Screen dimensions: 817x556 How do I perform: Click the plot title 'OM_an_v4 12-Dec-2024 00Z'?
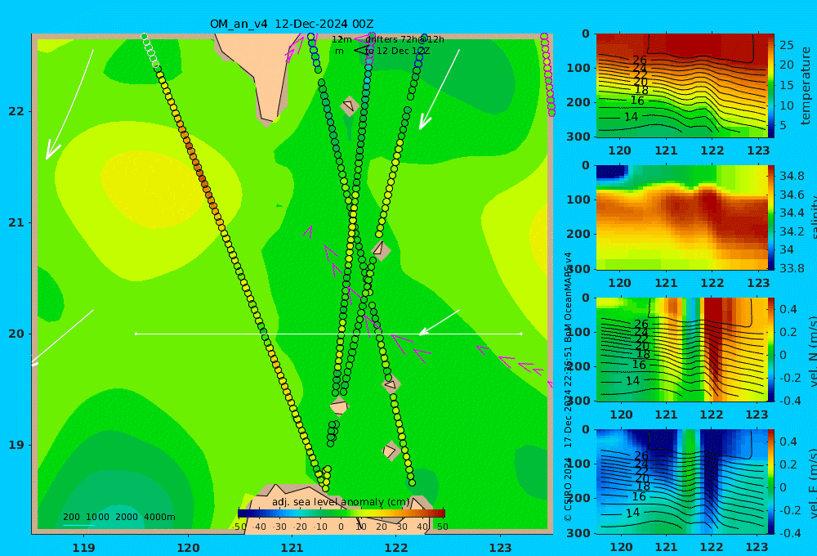point(292,24)
